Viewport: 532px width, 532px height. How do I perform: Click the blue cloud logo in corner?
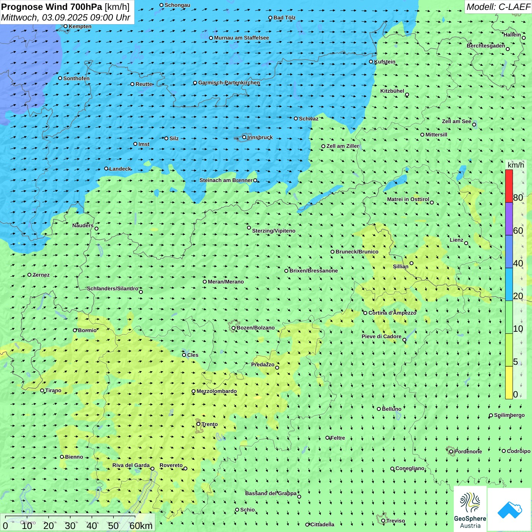509,509
